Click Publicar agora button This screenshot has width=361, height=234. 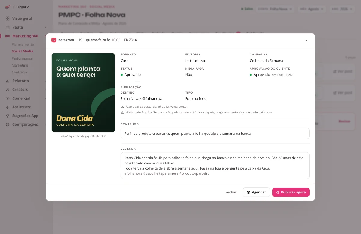(x=291, y=192)
